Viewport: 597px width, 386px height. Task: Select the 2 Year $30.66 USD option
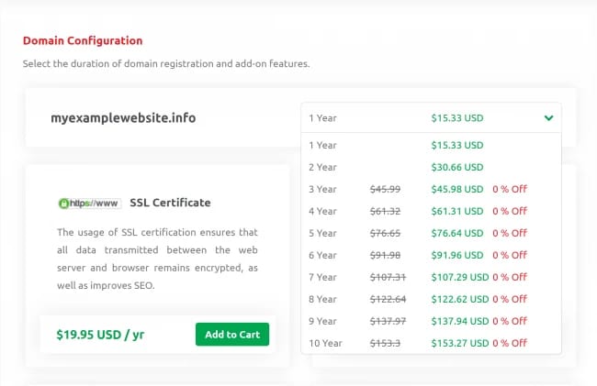[431, 167]
